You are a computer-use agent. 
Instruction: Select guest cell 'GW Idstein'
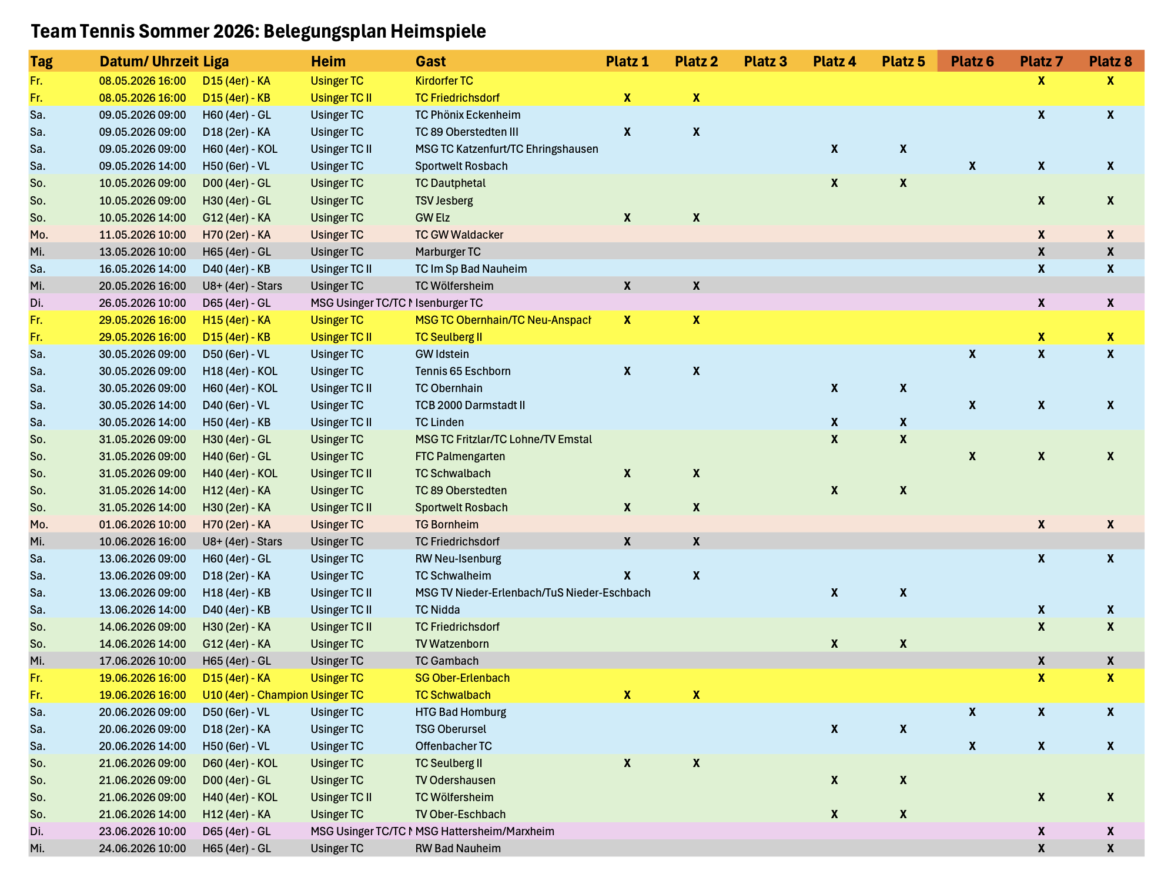(442, 354)
